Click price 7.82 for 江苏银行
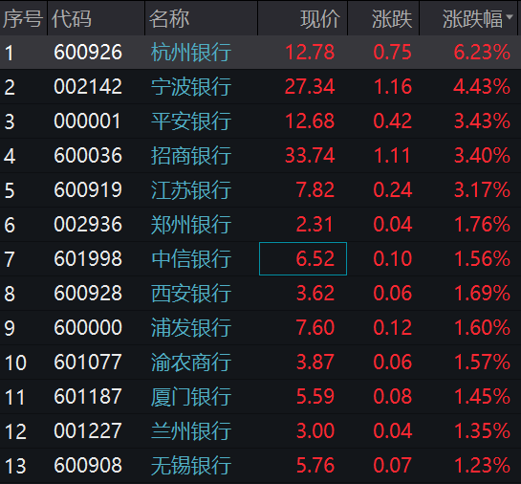 click(x=315, y=190)
